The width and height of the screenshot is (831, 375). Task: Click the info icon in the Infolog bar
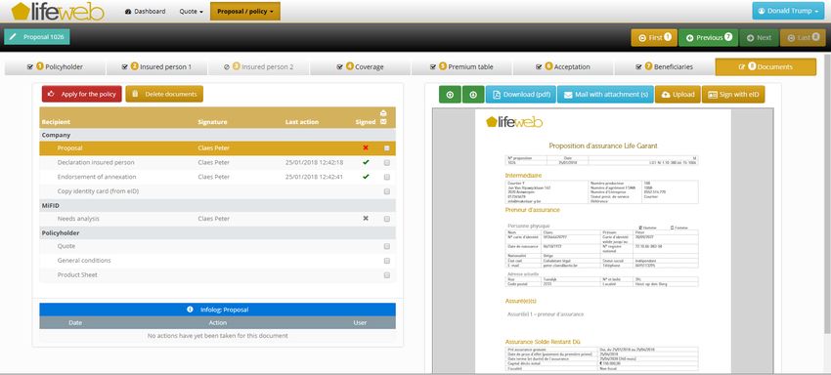190,310
